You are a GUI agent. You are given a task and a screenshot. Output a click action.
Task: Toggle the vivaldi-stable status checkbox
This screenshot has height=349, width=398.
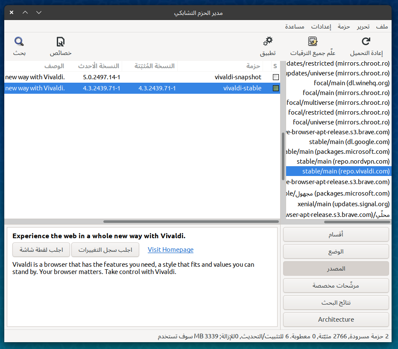pos(276,88)
